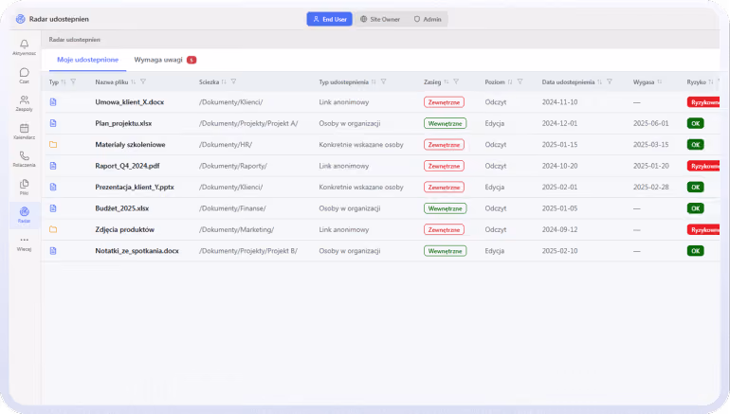Click the Ryzykowne badge for Zdjęcia produktów
Screen dimensions: 730x414
click(x=703, y=229)
